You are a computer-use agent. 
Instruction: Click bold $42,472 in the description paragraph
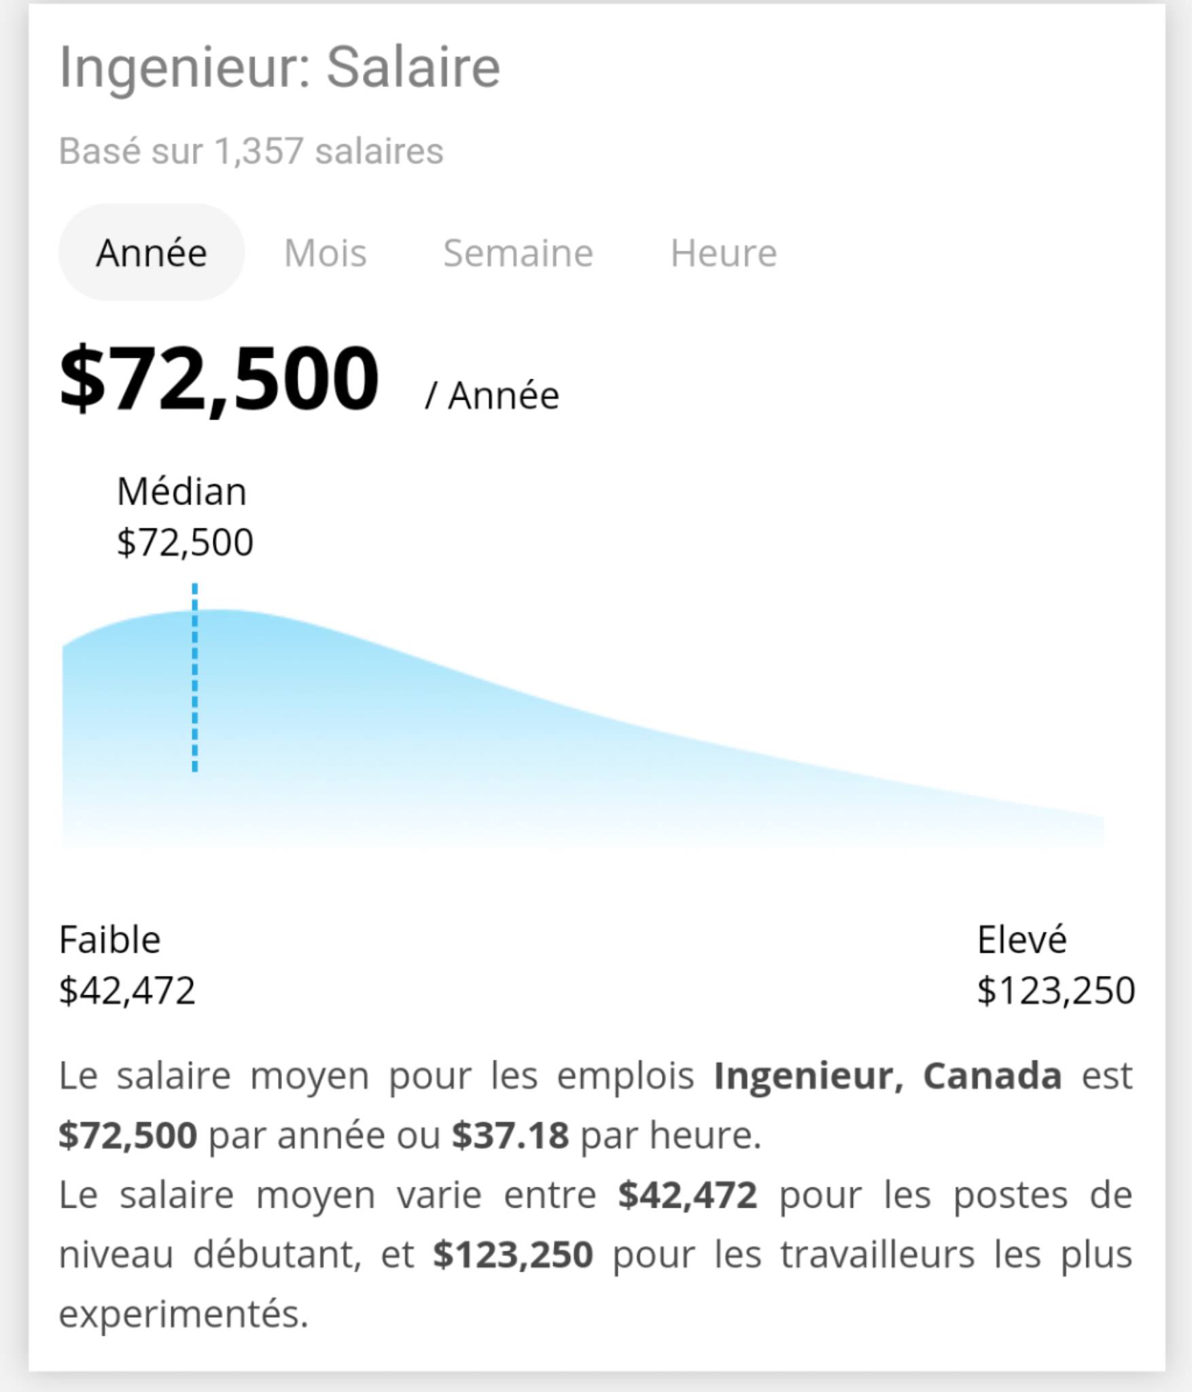click(x=687, y=1195)
